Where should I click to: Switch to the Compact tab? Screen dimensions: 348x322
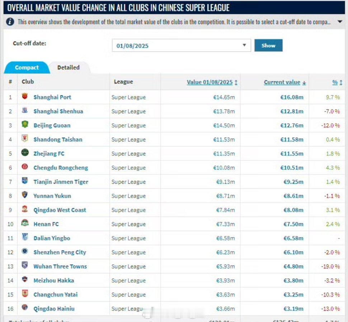[27, 67]
